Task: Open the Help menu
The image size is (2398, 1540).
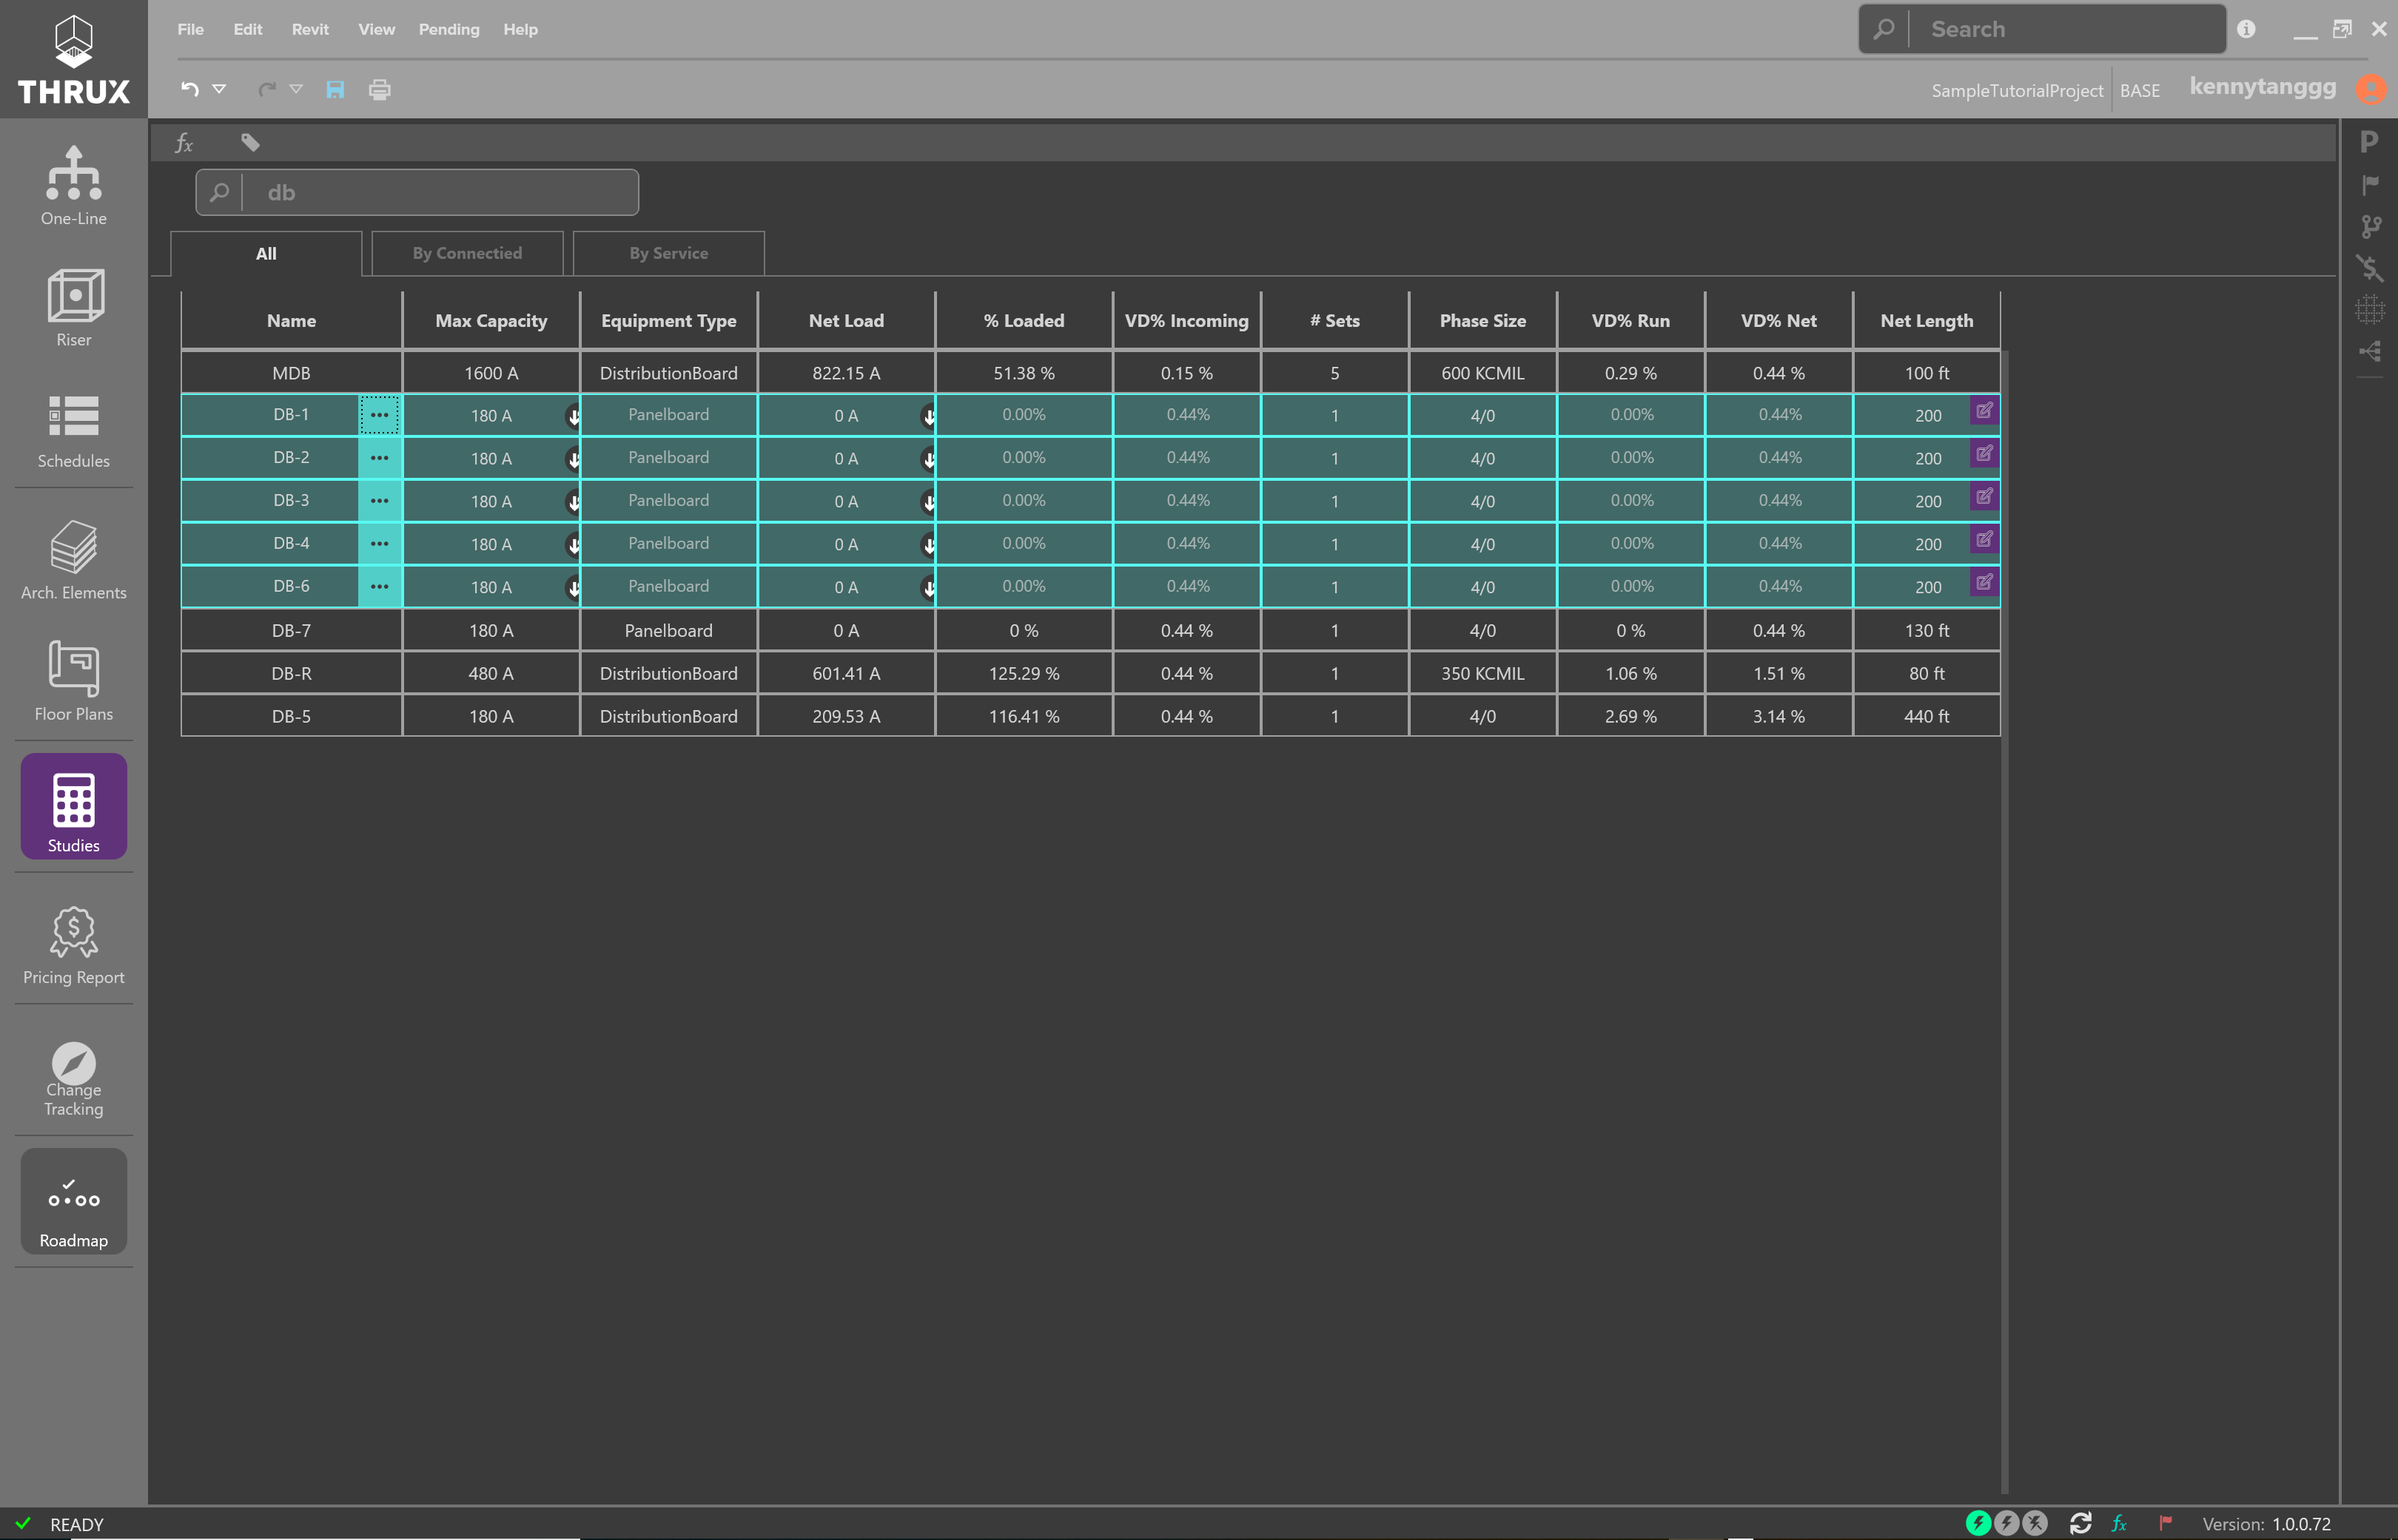Action: coord(520,29)
